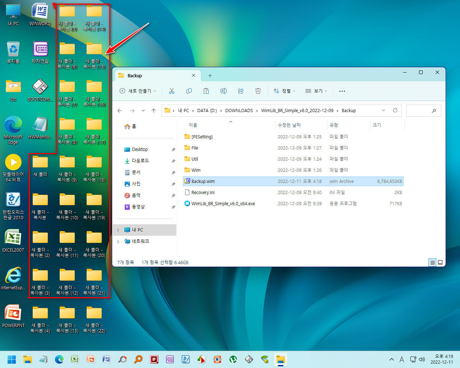Open 동영상 in the quick access list
This screenshot has height=368, width=460.
click(x=134, y=207)
